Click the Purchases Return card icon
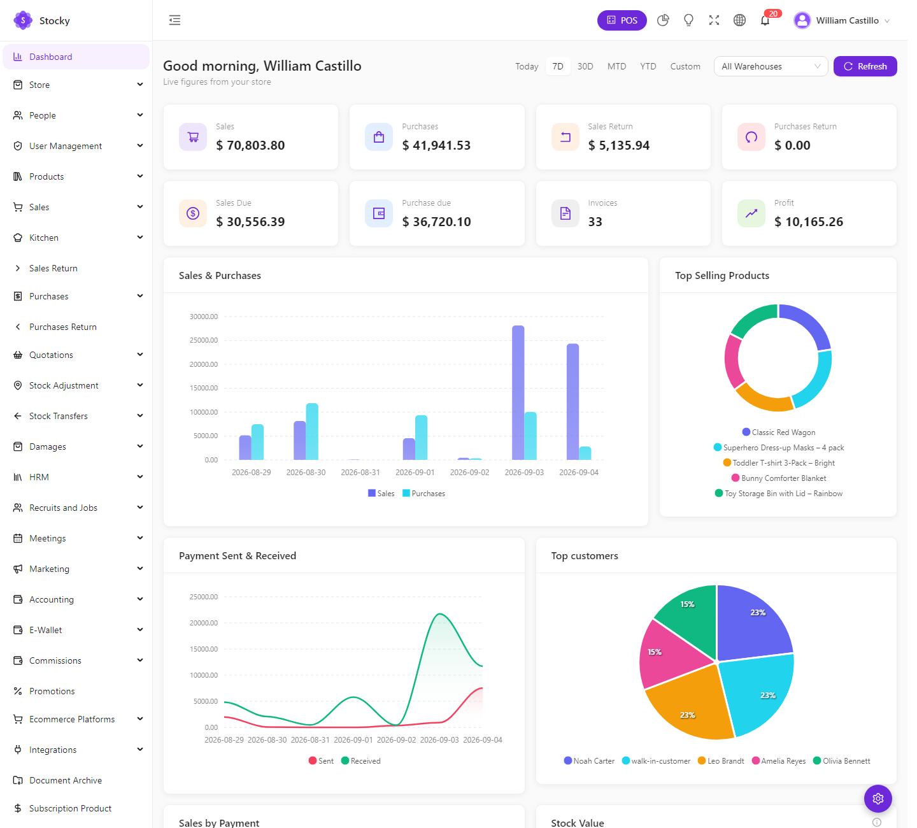 751,137
